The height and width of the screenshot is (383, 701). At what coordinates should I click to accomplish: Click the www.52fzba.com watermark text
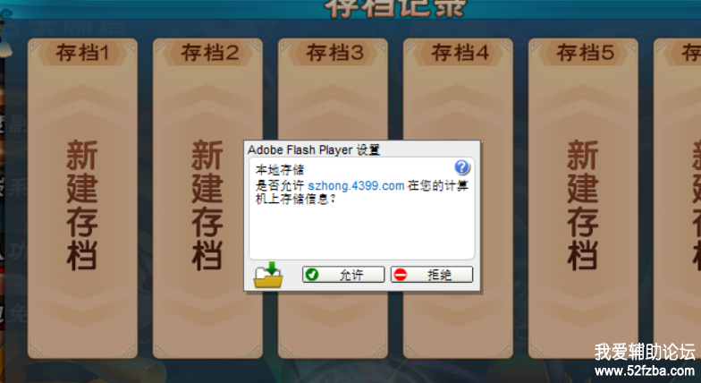[x=644, y=370]
